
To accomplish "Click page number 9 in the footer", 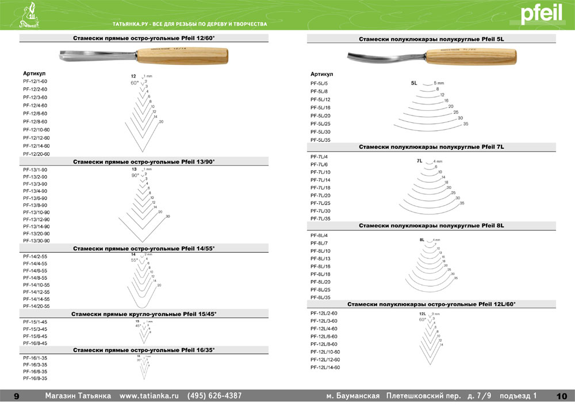I will pyautogui.click(x=17, y=396).
